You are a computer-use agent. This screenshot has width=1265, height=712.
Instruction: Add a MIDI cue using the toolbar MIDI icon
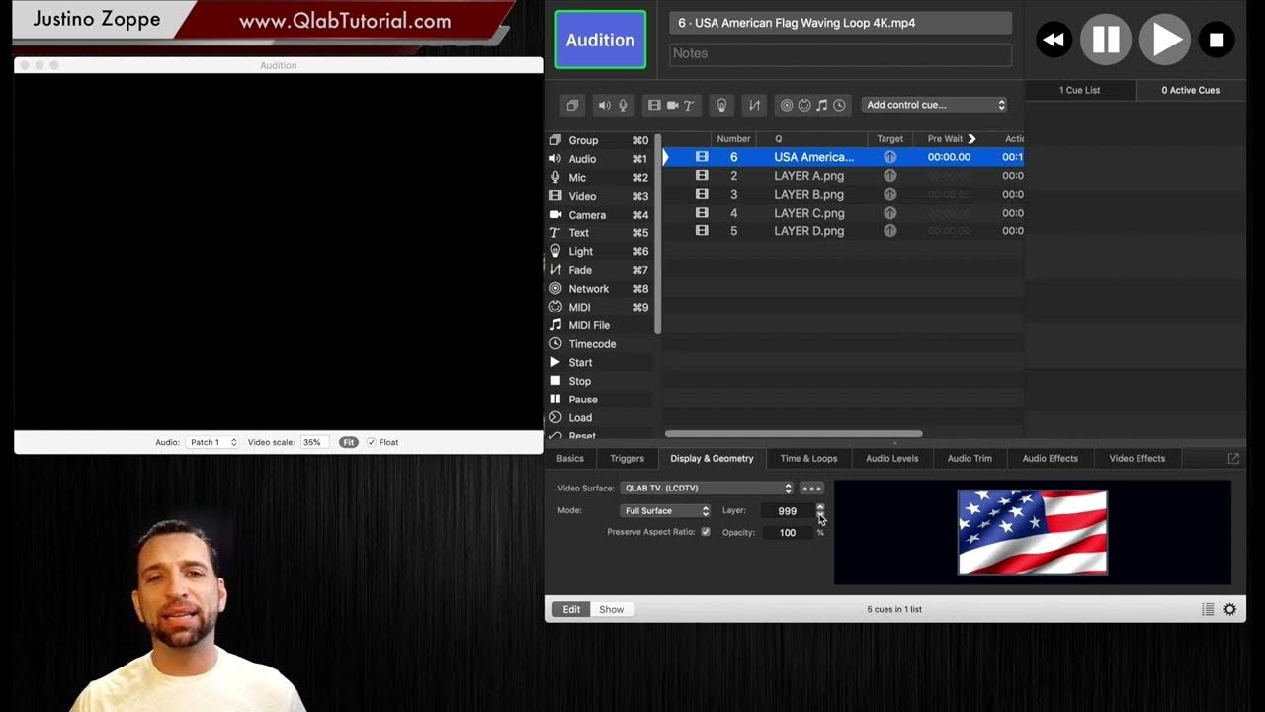pyautogui.click(x=804, y=105)
